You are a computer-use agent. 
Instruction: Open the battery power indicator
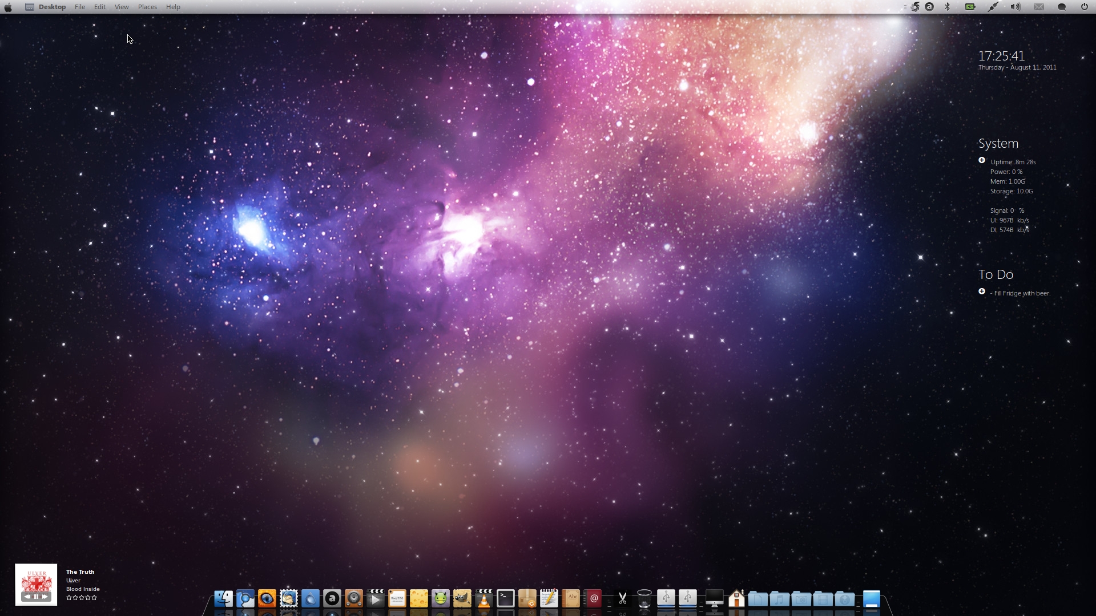(970, 7)
